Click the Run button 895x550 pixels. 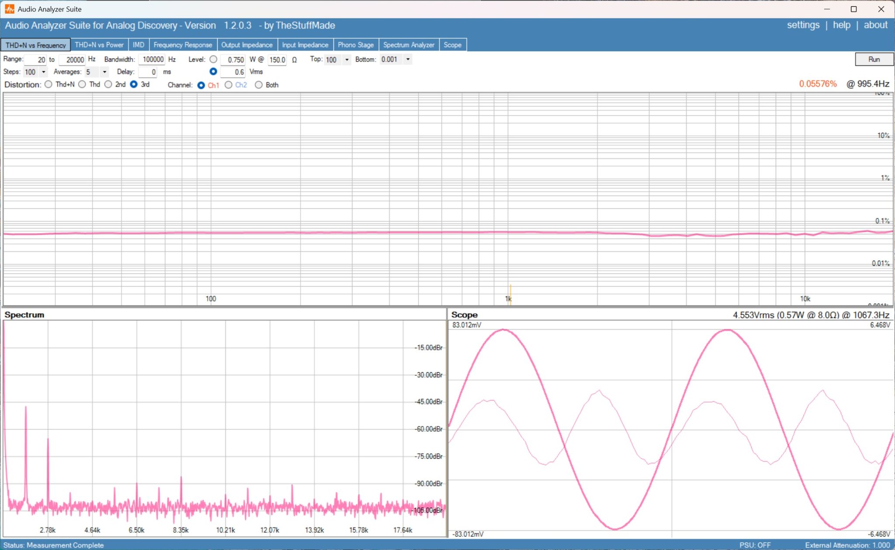click(874, 59)
